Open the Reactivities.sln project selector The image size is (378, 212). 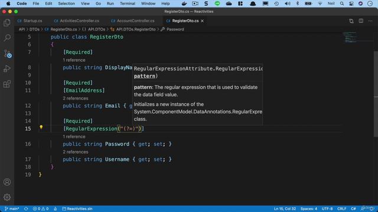[77, 208]
